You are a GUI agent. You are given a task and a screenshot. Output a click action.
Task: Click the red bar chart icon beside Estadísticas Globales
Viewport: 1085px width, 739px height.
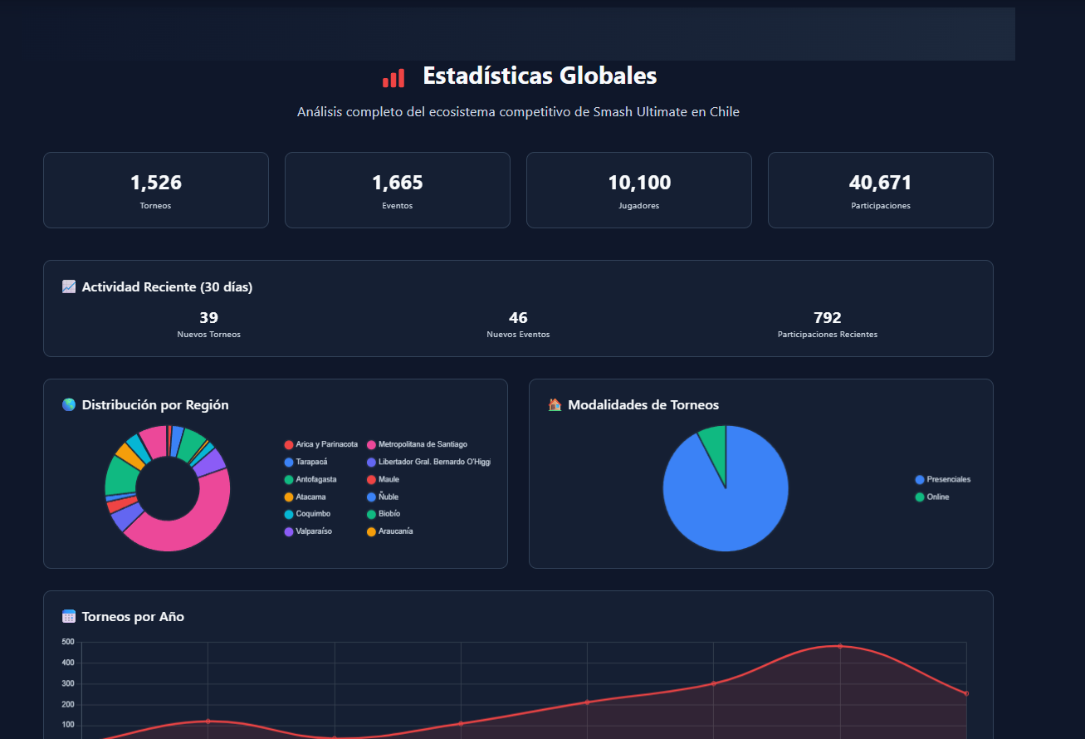[x=393, y=78]
